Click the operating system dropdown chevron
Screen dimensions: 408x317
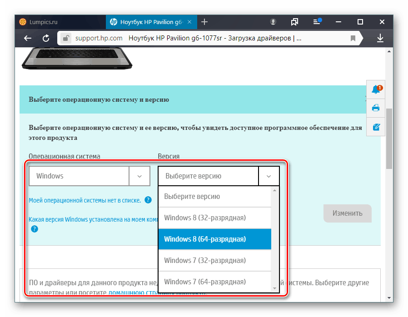139,176
